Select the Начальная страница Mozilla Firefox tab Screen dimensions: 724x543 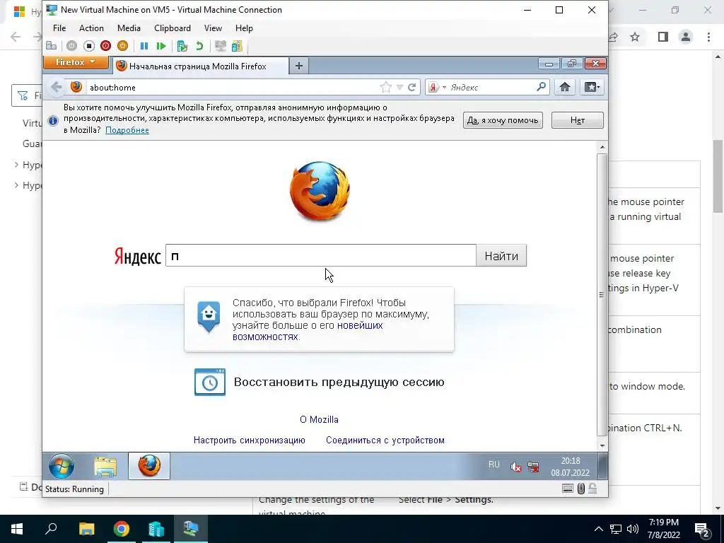point(200,66)
